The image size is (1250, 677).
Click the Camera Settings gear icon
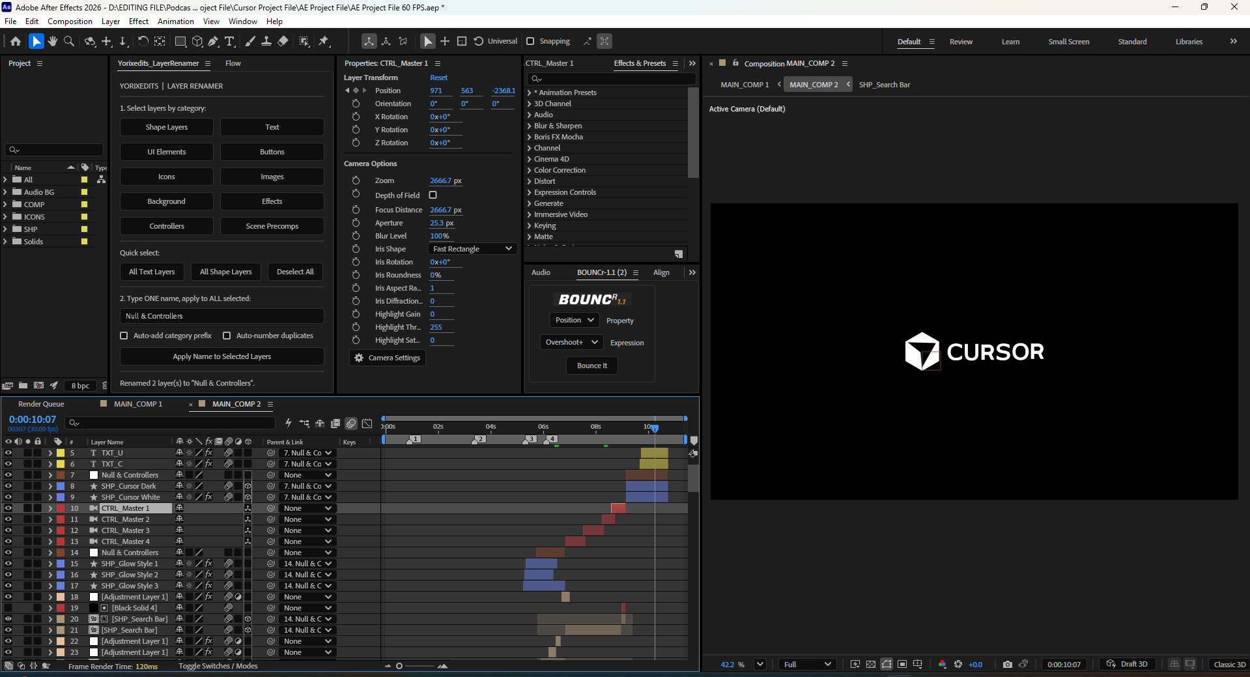click(x=359, y=358)
